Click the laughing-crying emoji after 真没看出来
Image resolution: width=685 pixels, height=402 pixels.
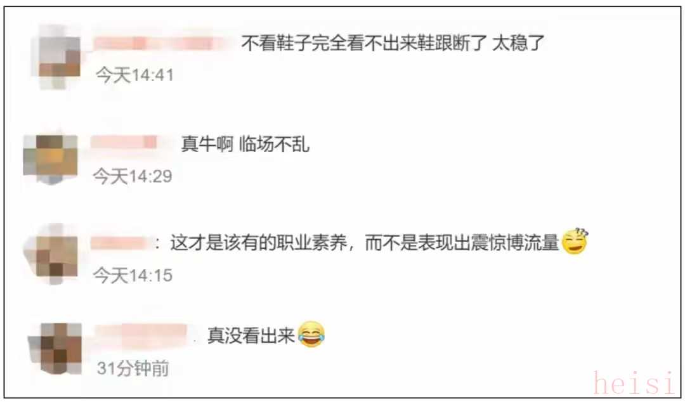(x=311, y=335)
